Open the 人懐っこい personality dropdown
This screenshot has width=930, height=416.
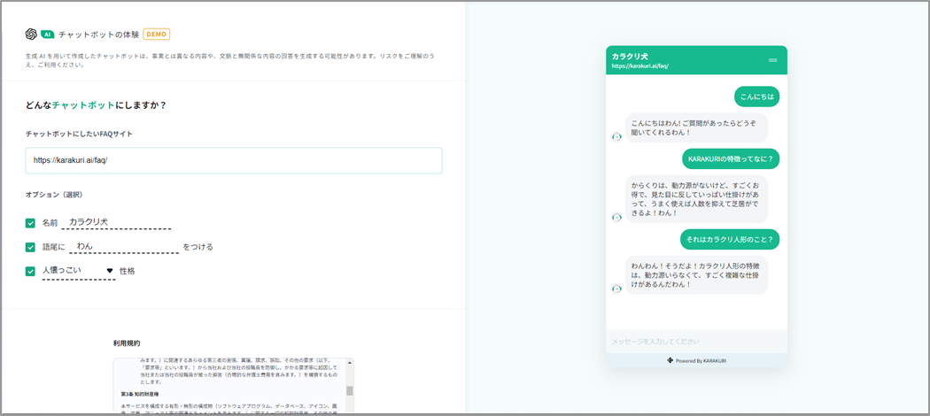[x=78, y=271]
